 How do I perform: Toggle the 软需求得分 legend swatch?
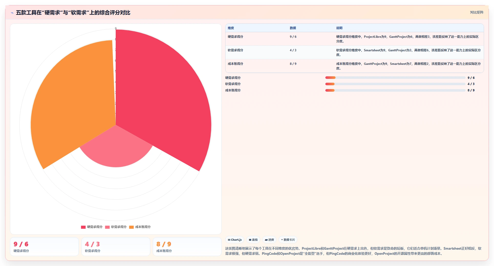pos(107,227)
